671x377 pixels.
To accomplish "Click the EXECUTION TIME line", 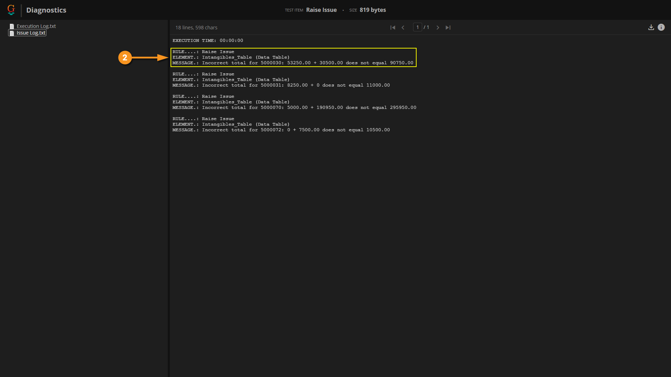I will (x=208, y=40).
